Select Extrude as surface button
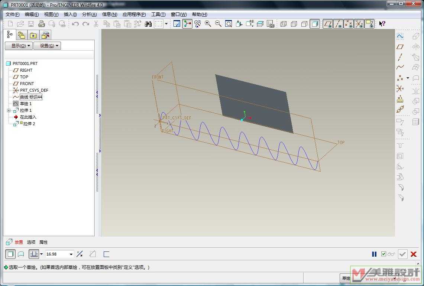This screenshot has width=424, height=286. 21,254
